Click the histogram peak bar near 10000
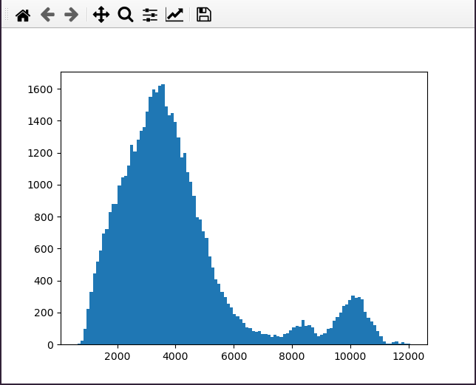The height and width of the screenshot is (385, 476). point(353,320)
